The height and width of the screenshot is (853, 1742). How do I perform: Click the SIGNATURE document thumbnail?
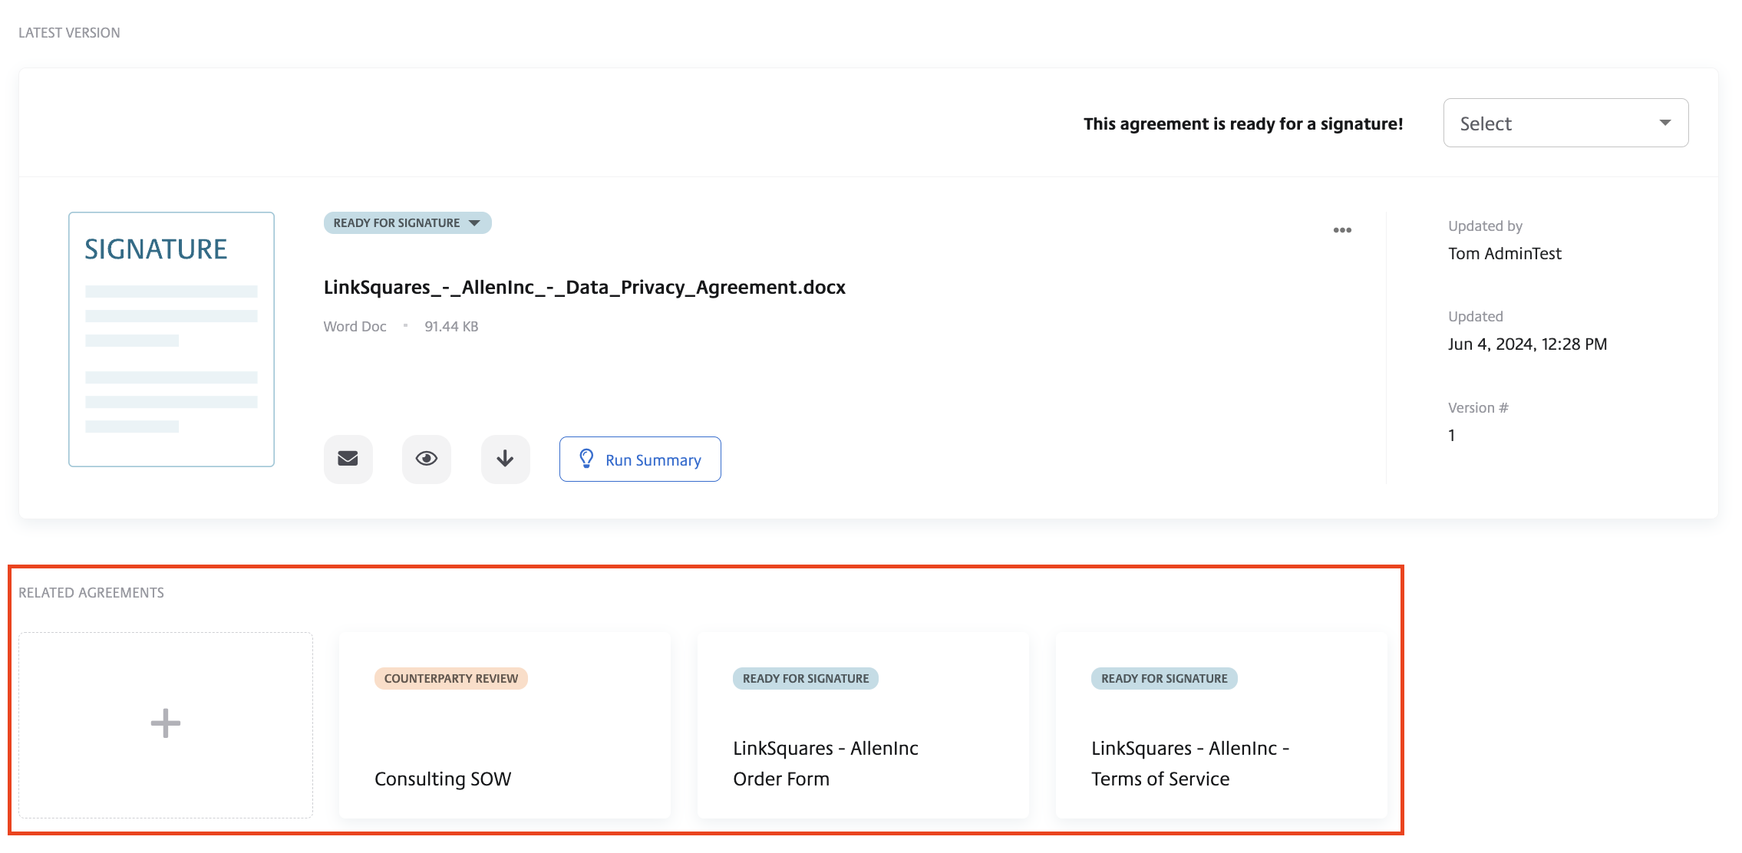pyautogui.click(x=171, y=339)
